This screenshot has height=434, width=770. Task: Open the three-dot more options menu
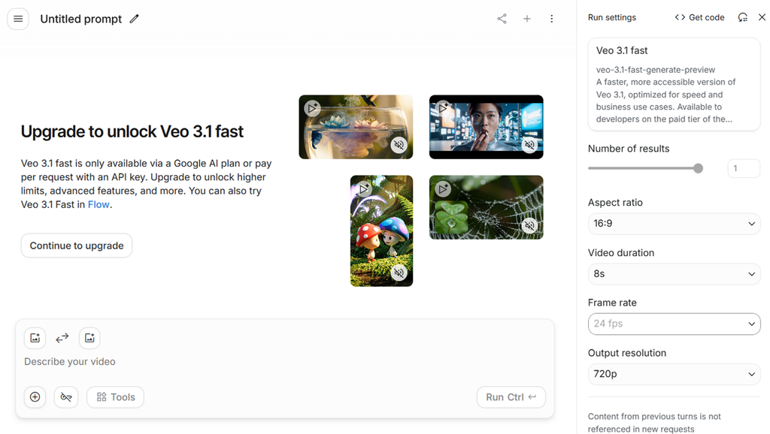(551, 19)
